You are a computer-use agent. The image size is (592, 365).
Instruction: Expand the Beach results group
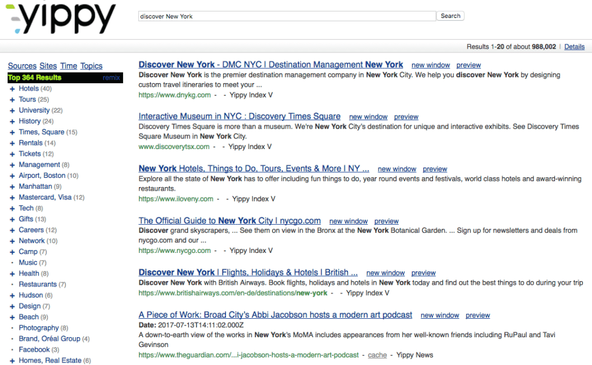(12, 317)
